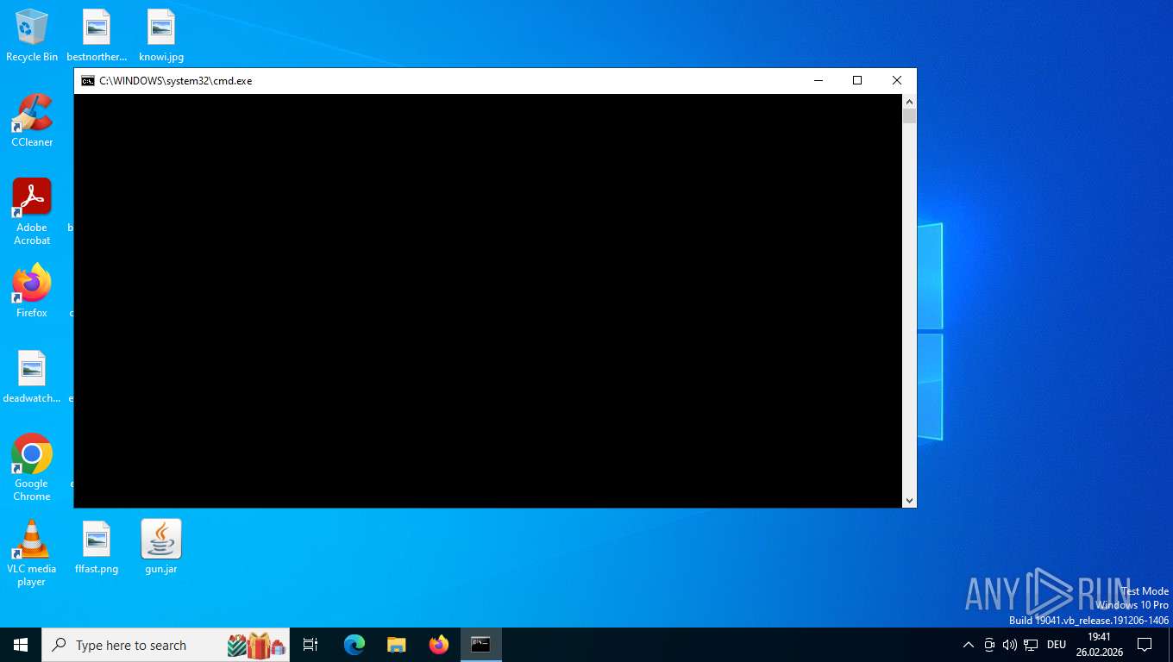
Task: Click the cmd scrollbar down arrow
Action: click(x=909, y=501)
